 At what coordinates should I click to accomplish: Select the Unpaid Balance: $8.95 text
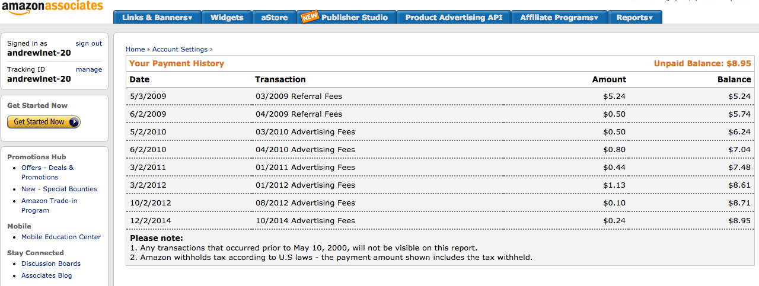coord(703,63)
